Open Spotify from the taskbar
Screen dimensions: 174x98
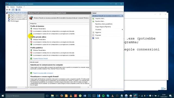(x=103, y=96)
